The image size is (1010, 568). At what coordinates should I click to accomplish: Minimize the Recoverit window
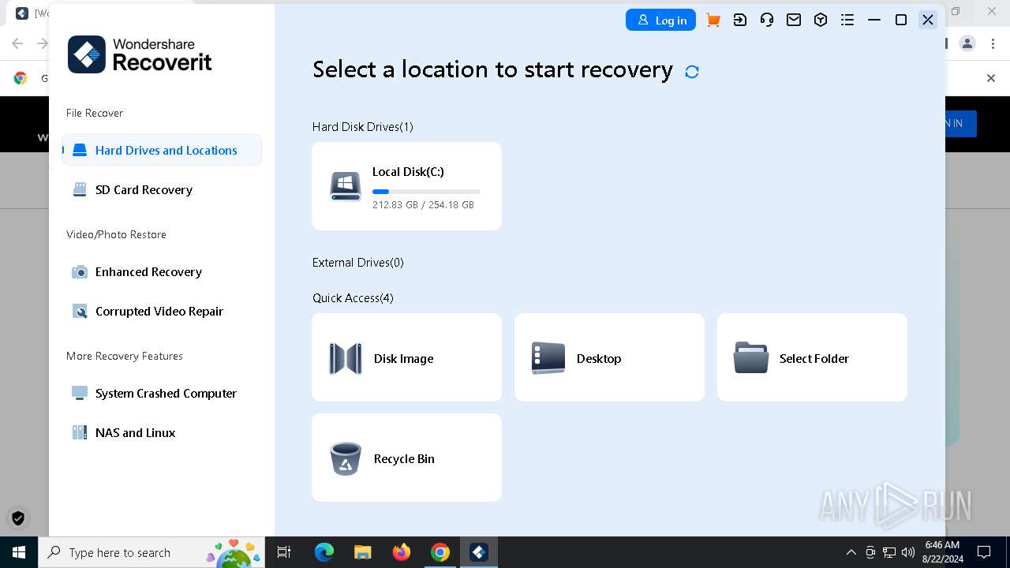tap(874, 21)
